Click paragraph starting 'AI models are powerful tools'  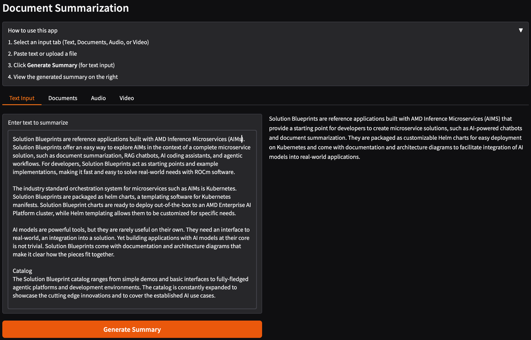tap(131, 242)
